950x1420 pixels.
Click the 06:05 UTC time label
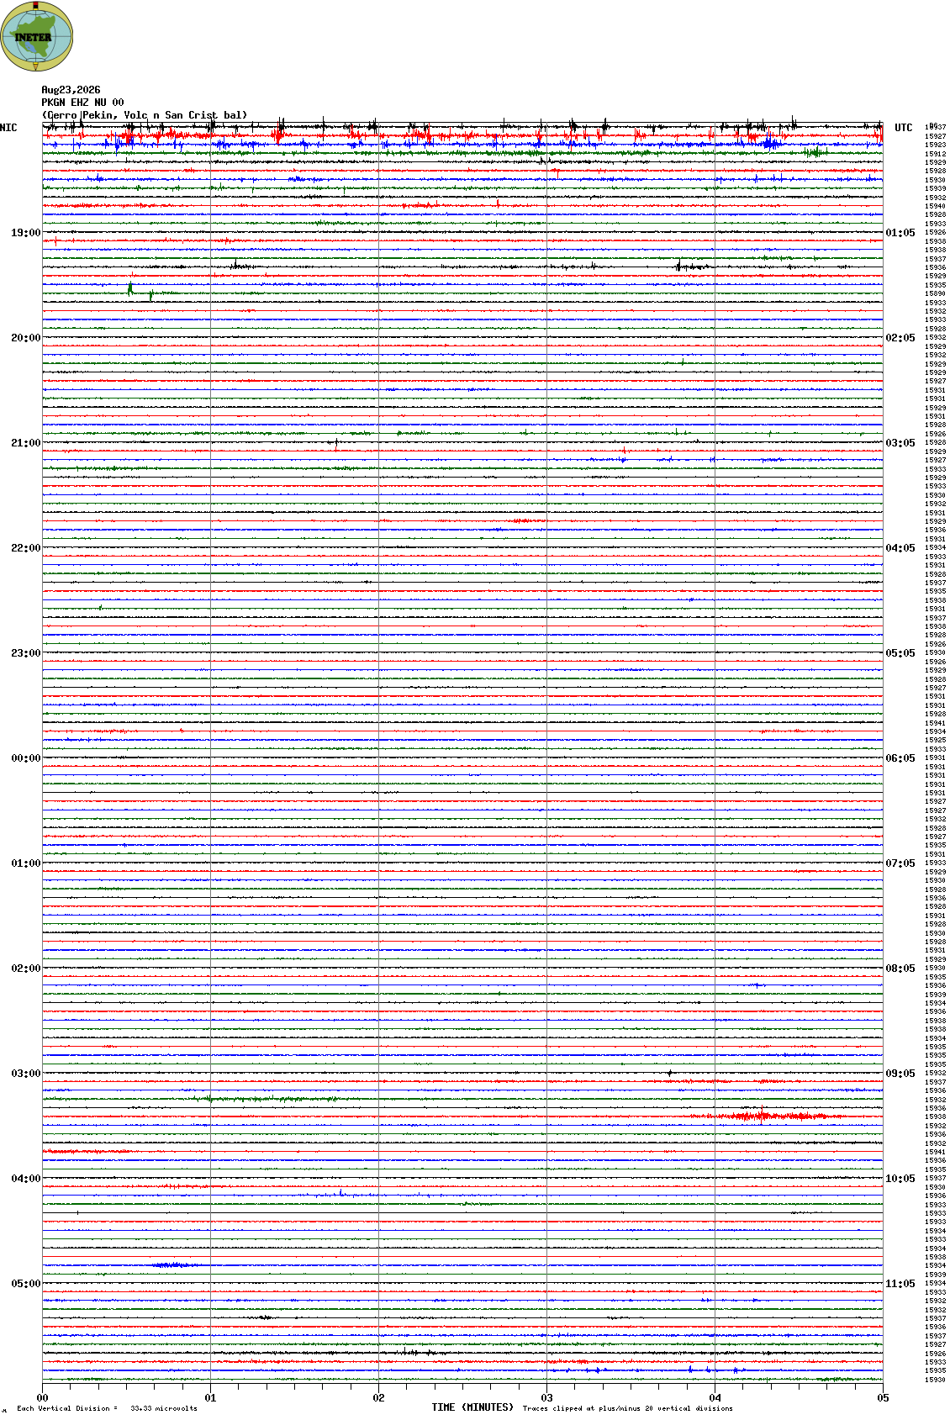pos(900,758)
